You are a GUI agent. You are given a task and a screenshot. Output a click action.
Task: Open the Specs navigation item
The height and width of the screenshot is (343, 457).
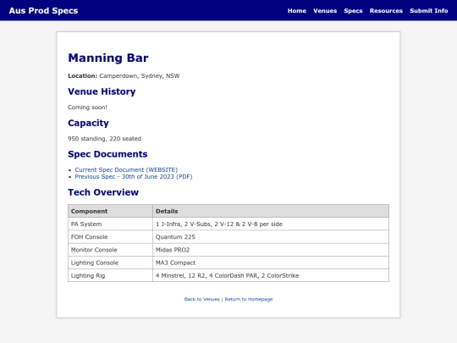click(353, 11)
